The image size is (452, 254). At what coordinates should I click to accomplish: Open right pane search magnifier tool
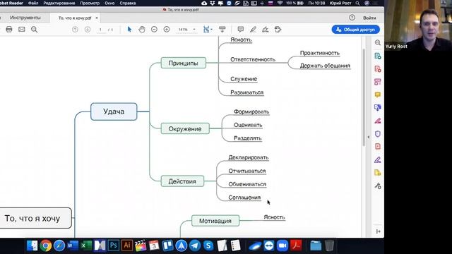pos(378,42)
